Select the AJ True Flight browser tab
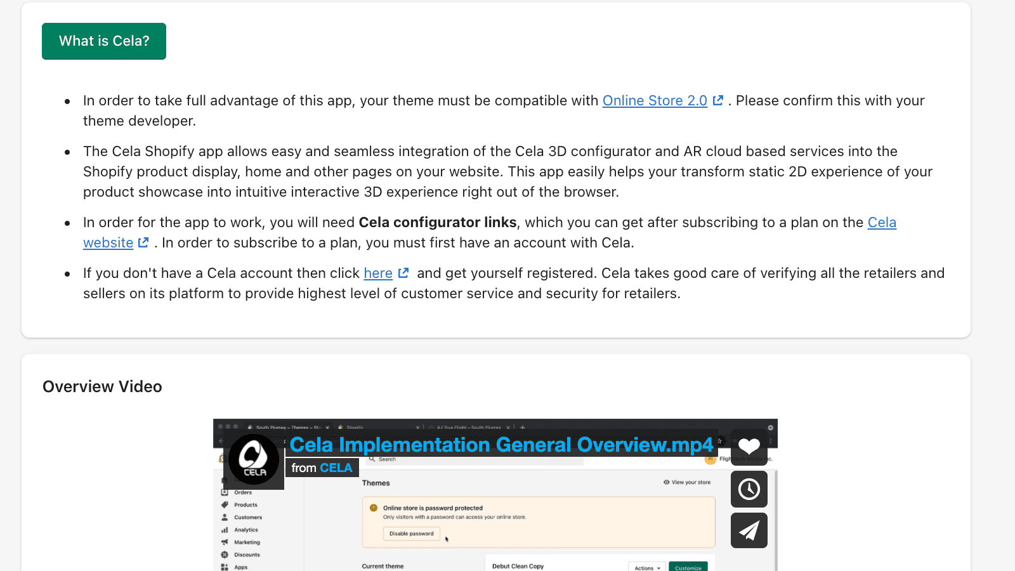 tap(469, 427)
